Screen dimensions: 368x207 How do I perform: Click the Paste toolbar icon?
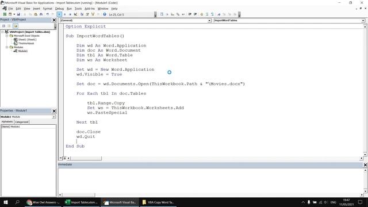[x=36, y=14]
